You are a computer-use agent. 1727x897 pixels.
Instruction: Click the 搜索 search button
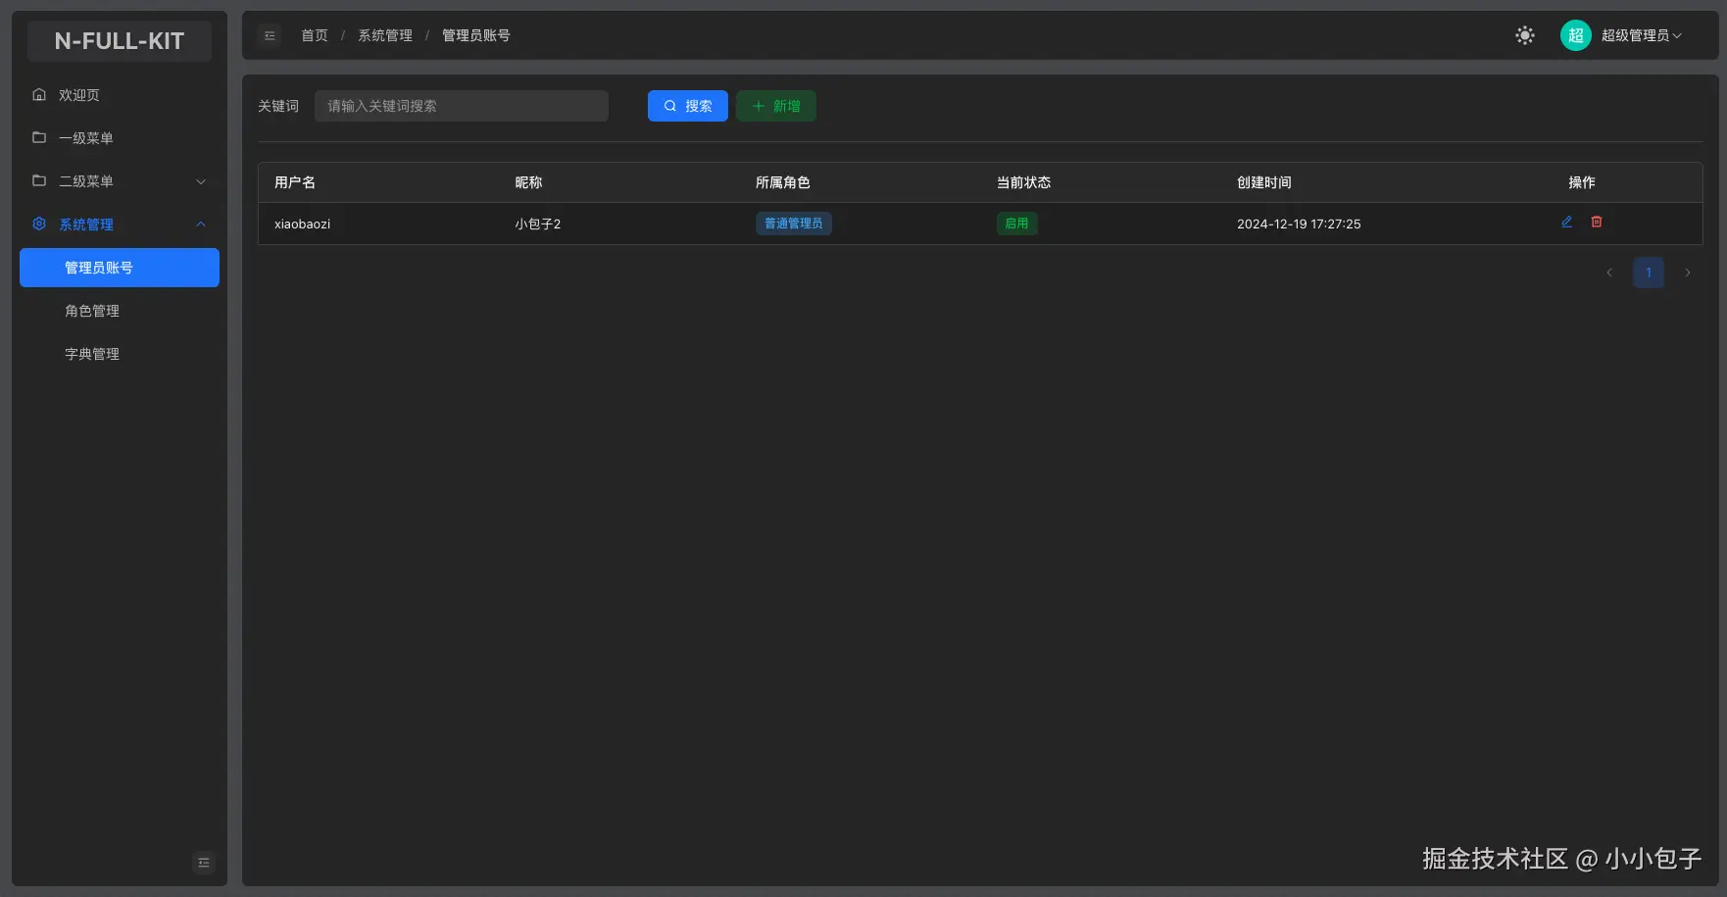click(x=687, y=106)
